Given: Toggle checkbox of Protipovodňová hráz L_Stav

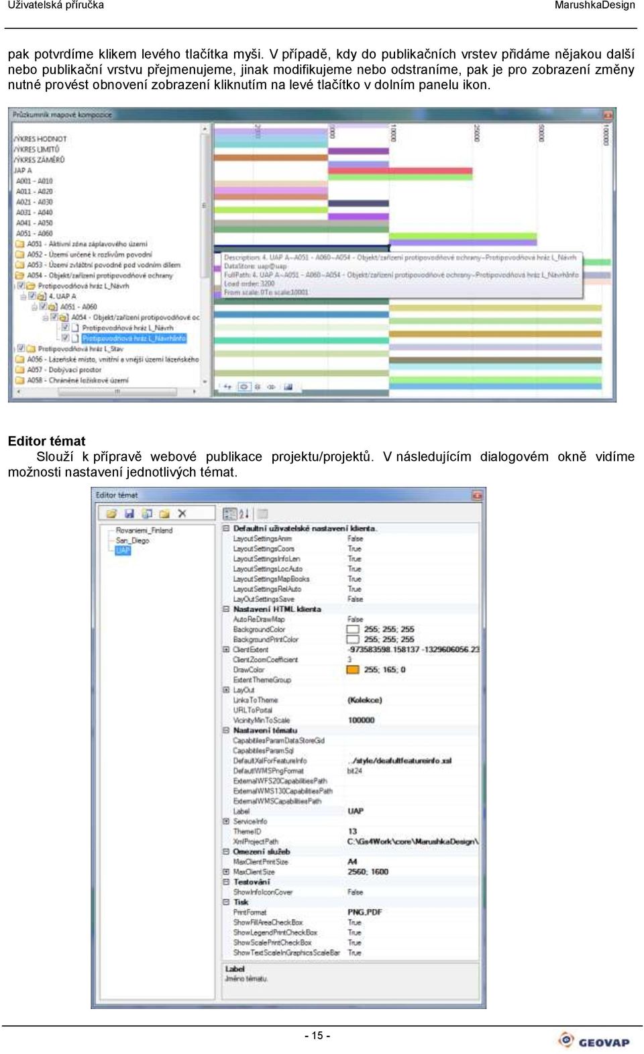Looking at the screenshot, I should pyautogui.click(x=21, y=349).
